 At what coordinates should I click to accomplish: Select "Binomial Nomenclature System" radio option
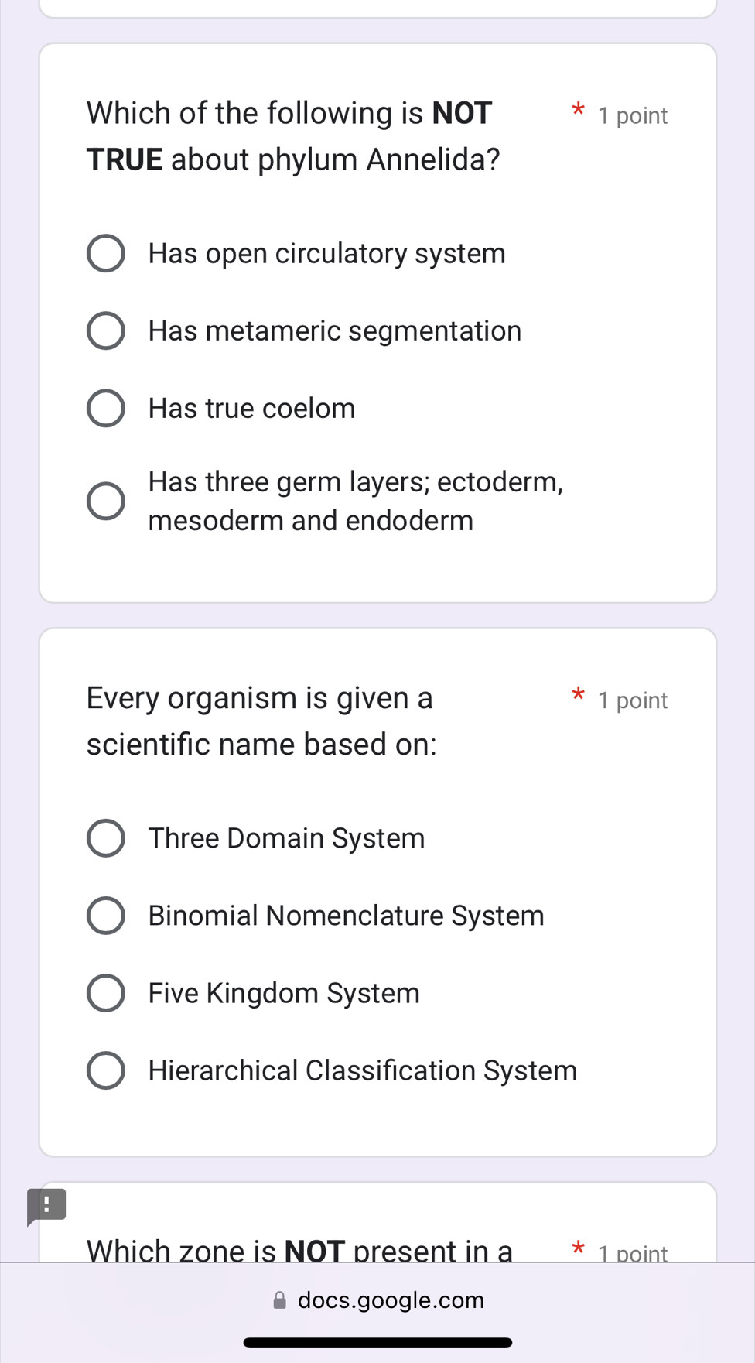pos(106,916)
